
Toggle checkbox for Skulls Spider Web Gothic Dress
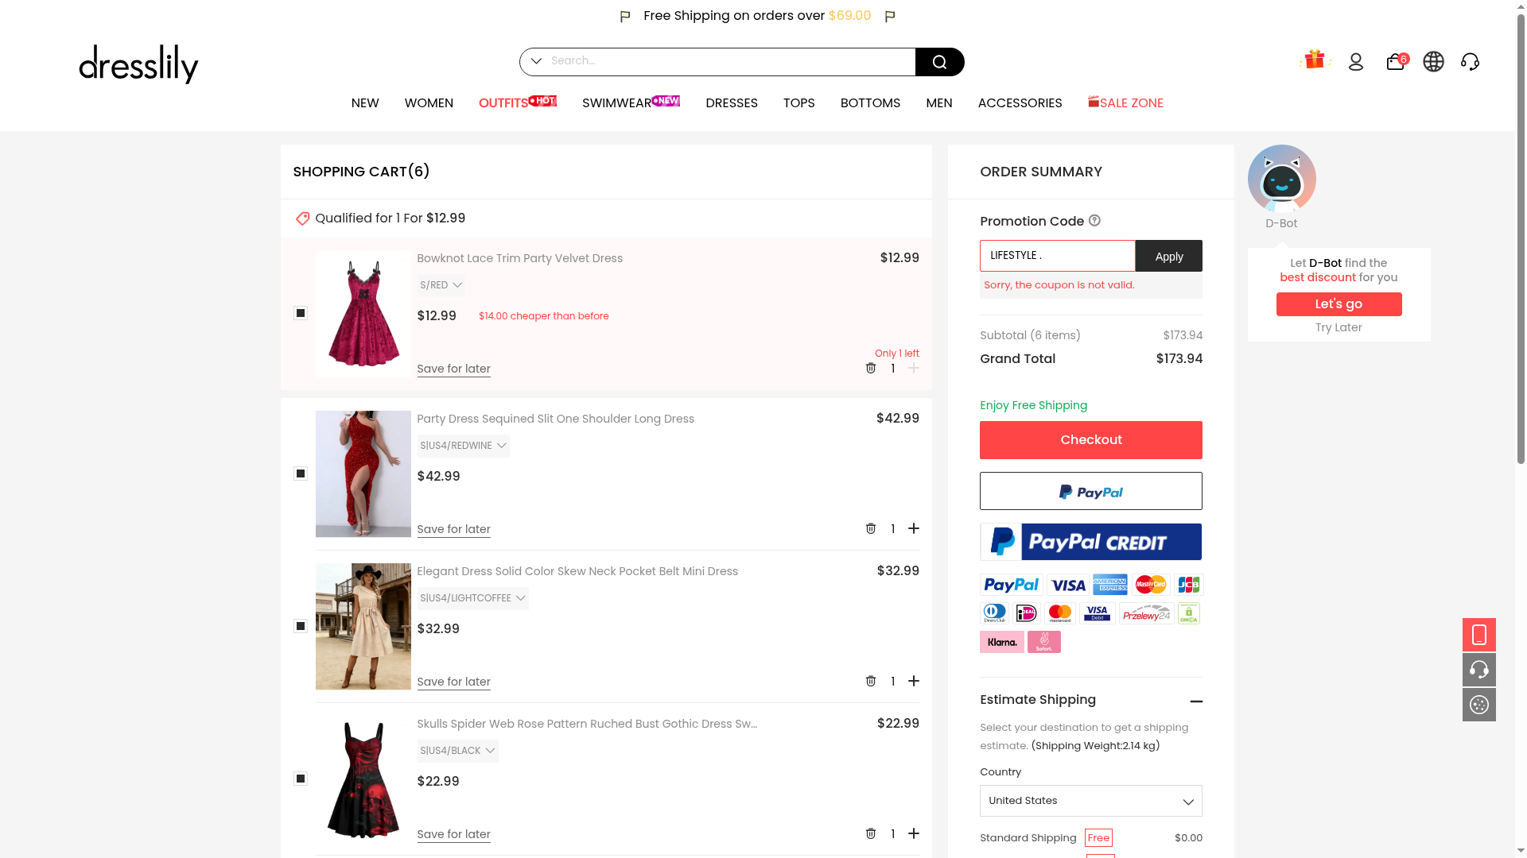point(301,779)
